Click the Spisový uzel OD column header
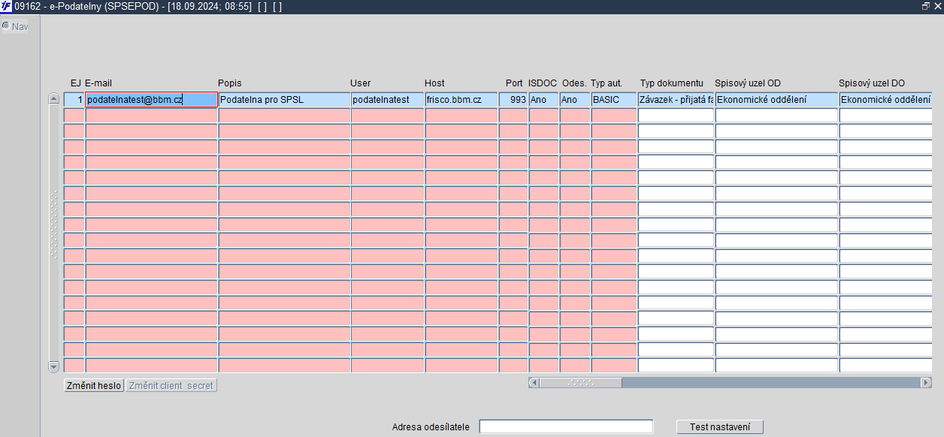Screen dimensions: 944x437 [x=748, y=83]
